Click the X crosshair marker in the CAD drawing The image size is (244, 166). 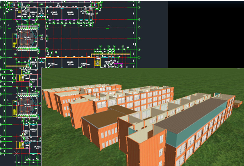click(16, 153)
